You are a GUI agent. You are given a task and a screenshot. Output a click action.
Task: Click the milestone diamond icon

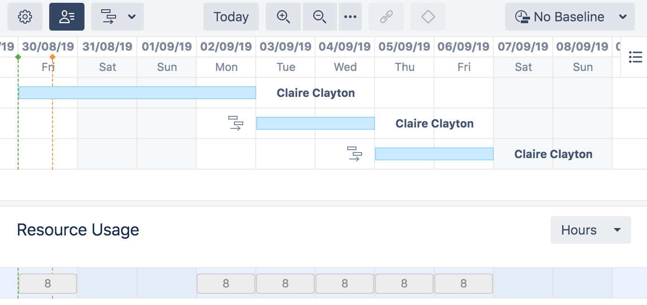tap(428, 17)
